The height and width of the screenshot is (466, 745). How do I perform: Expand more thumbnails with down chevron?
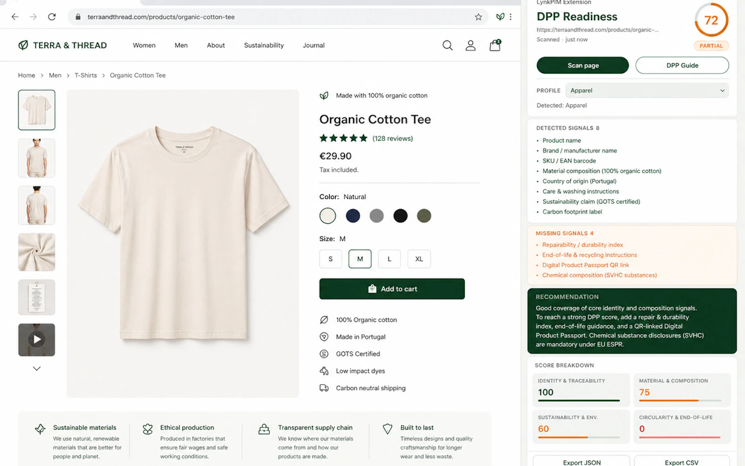coord(37,369)
